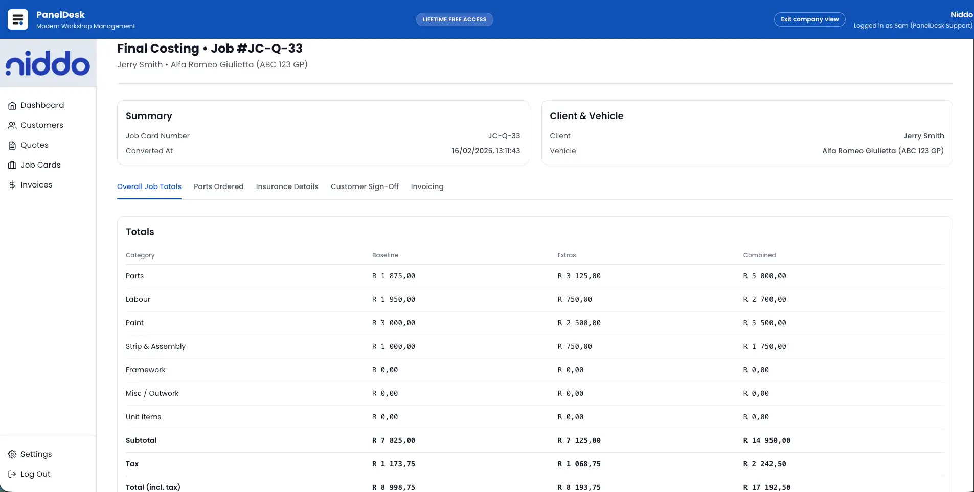Click the job card number JC-Q-33
Image resolution: width=974 pixels, height=492 pixels.
(504, 136)
